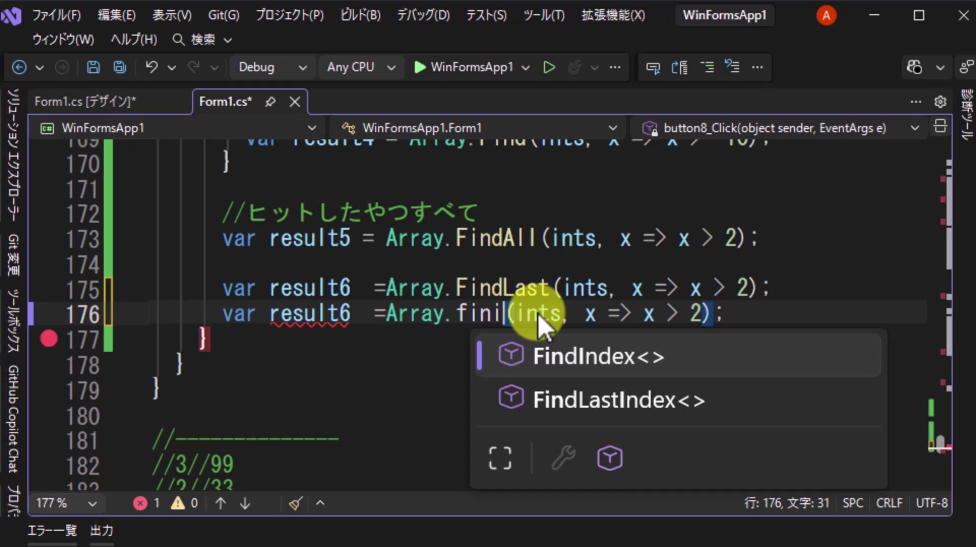Click the navigate backward arrow icon
Viewport: 976px width, 547px height.
19,67
